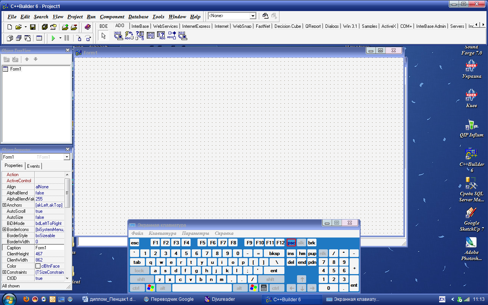Select the ADOTable component

(150, 36)
